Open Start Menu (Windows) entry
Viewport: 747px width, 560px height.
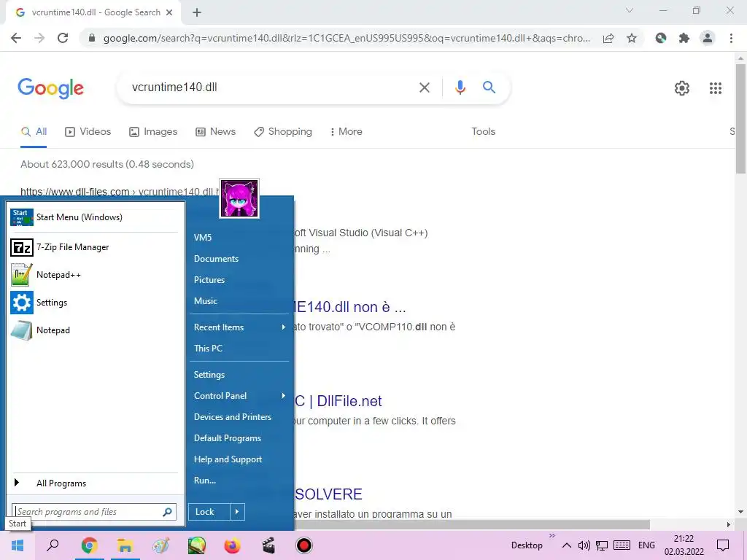click(x=94, y=217)
